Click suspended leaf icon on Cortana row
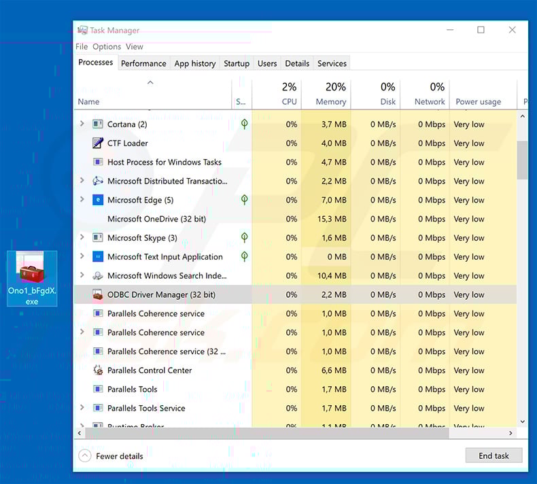The height and width of the screenshot is (484, 537). 244,124
